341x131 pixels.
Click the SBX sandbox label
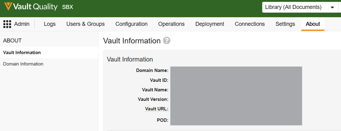(x=68, y=7)
